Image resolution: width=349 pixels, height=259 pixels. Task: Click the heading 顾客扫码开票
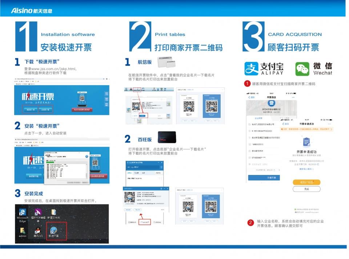click(x=293, y=47)
